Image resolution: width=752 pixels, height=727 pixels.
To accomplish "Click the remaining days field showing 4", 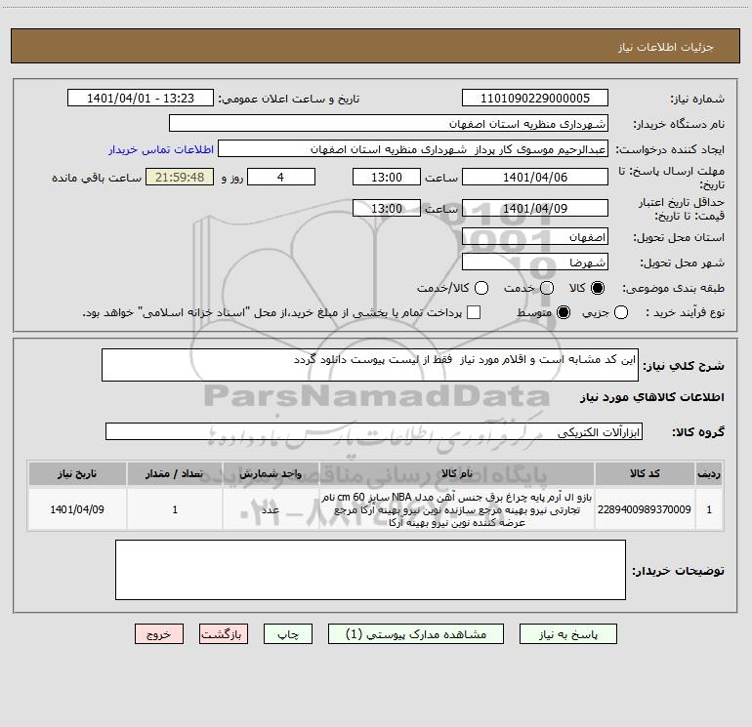I will [x=281, y=177].
